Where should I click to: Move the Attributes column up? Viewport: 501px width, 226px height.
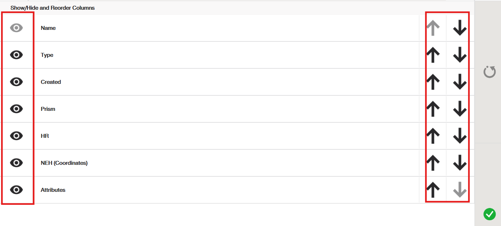coord(433,190)
